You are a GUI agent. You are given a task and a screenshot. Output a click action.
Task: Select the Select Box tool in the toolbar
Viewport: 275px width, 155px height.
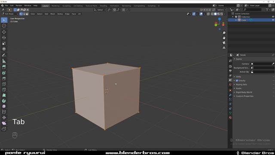click(4, 20)
